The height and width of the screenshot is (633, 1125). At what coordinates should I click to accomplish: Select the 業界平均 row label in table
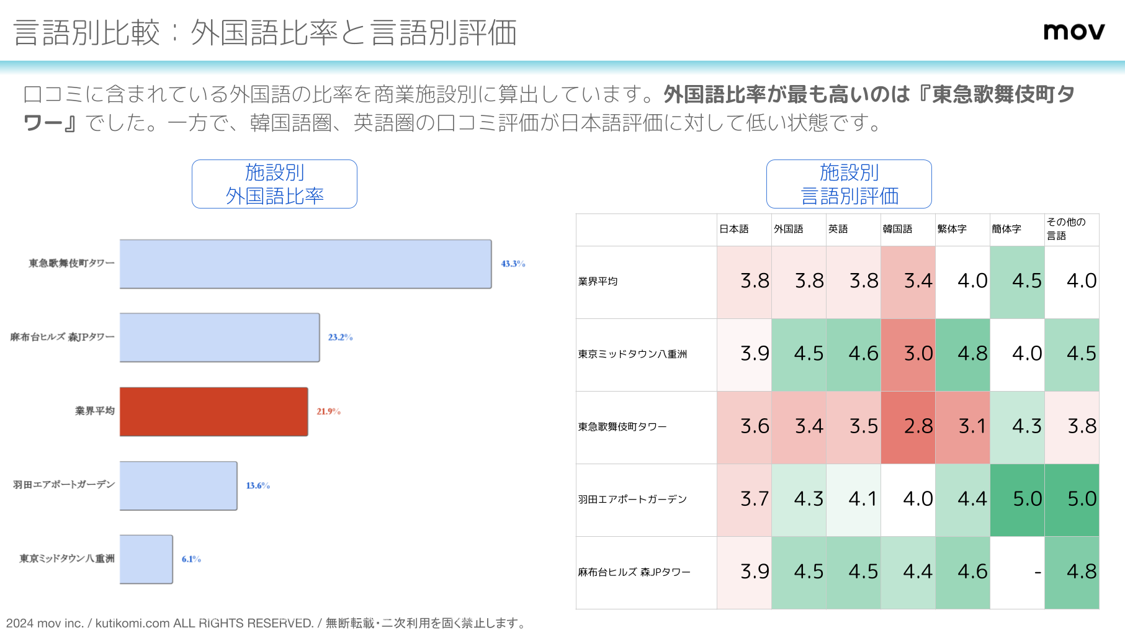point(598,282)
